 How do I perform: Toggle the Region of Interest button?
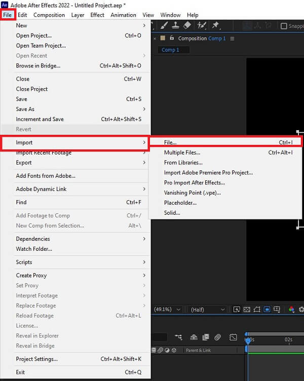(x=267, y=310)
